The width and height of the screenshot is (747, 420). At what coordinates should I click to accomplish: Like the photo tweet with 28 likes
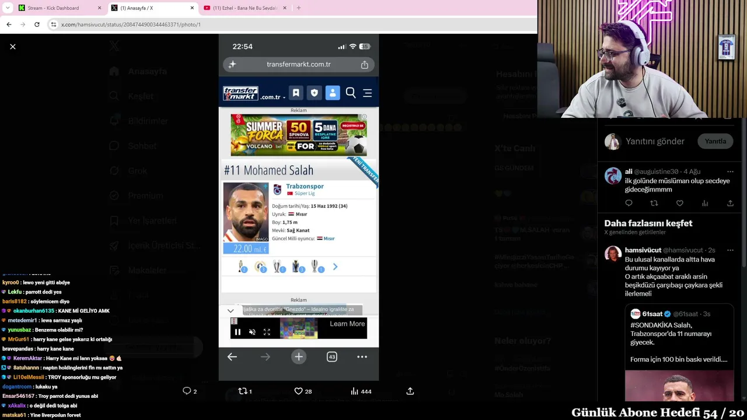click(x=303, y=391)
